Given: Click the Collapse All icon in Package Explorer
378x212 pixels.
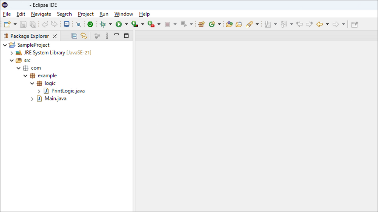Looking at the screenshot, I should [x=74, y=36].
